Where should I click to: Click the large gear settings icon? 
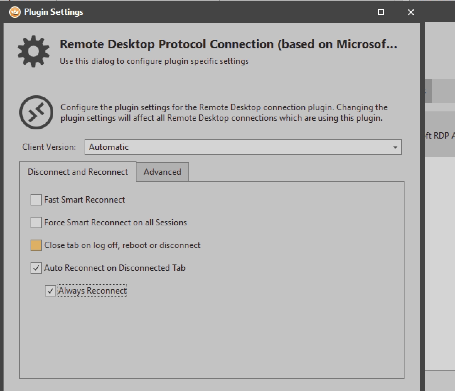[33, 51]
